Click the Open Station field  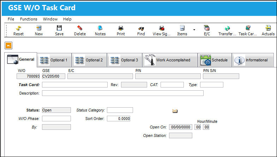181,135
